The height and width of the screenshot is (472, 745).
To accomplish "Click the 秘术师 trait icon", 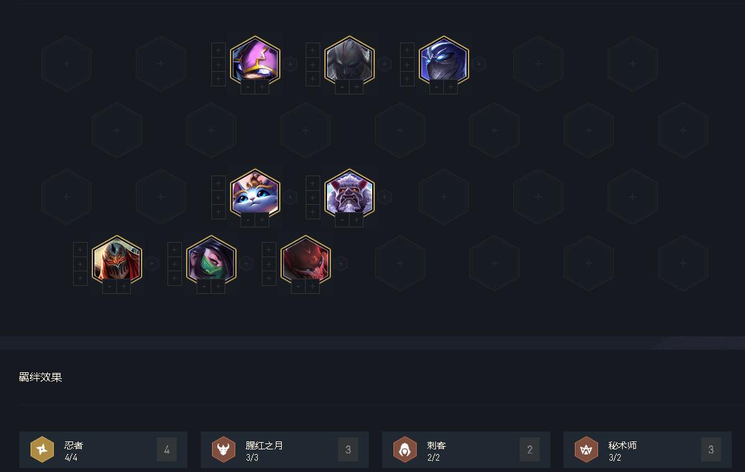I will point(586,449).
